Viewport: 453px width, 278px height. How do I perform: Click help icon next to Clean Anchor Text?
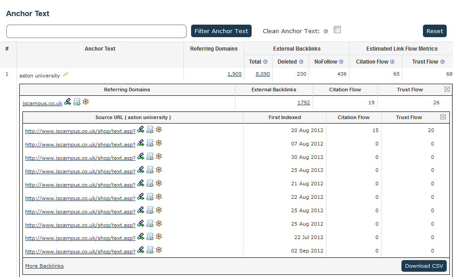[326, 31]
